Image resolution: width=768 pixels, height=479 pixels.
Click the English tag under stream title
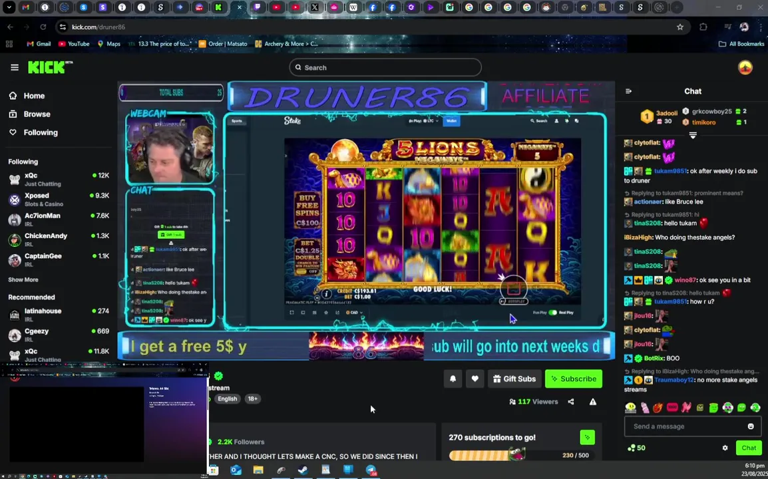[x=227, y=399]
